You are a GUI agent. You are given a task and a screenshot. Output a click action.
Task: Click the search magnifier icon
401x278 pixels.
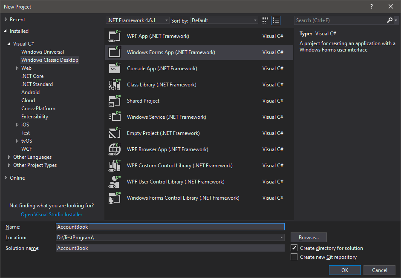pyautogui.click(x=389, y=20)
